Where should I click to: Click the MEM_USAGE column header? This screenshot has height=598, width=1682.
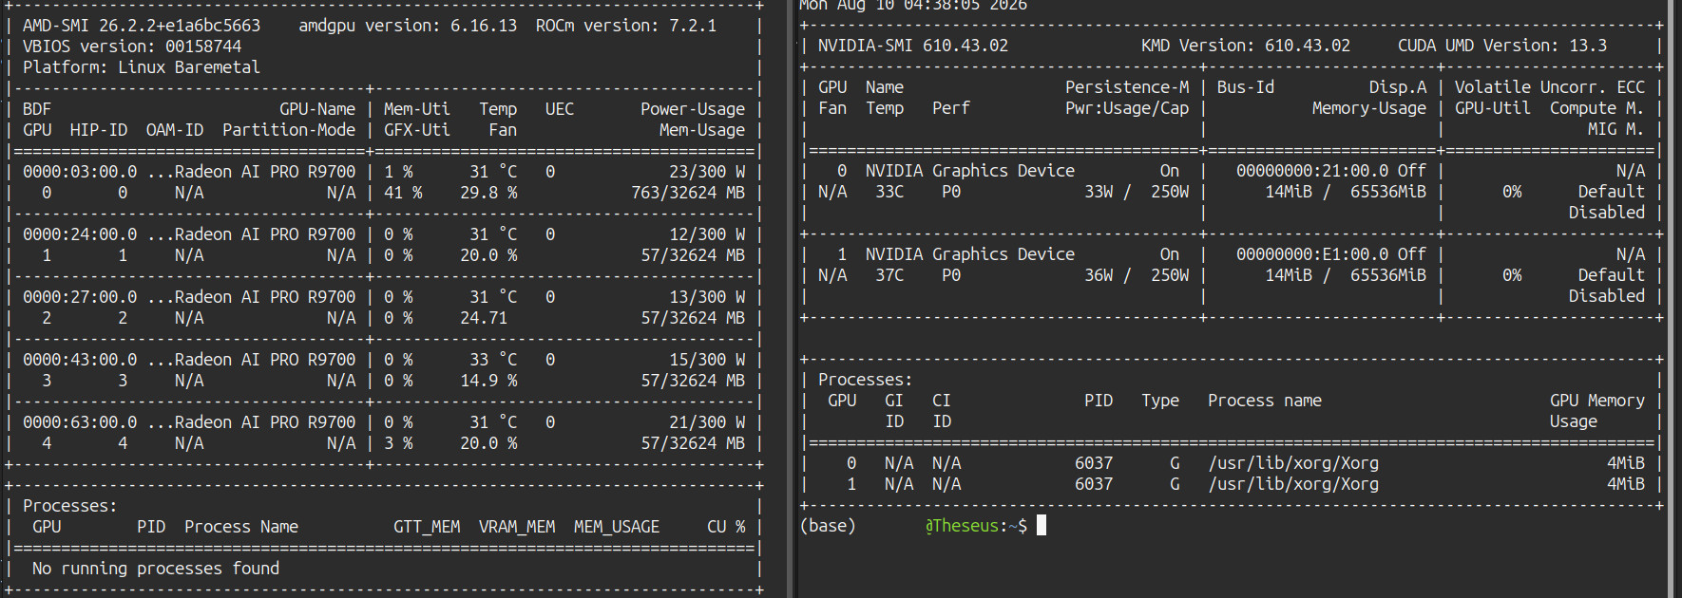[617, 527]
